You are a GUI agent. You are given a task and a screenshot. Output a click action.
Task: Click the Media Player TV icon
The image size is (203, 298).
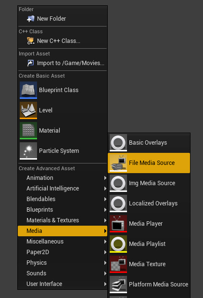(118, 224)
